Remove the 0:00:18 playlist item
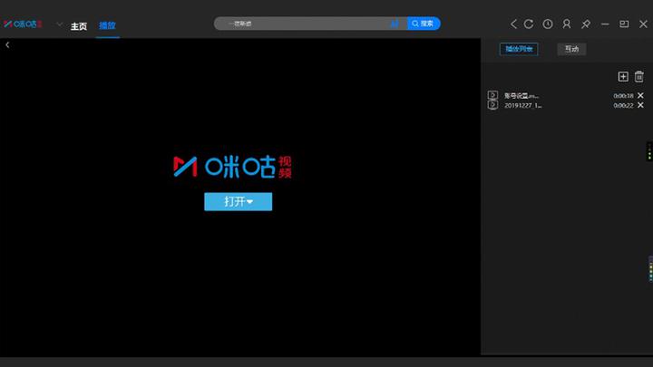The image size is (653, 367). [640, 96]
